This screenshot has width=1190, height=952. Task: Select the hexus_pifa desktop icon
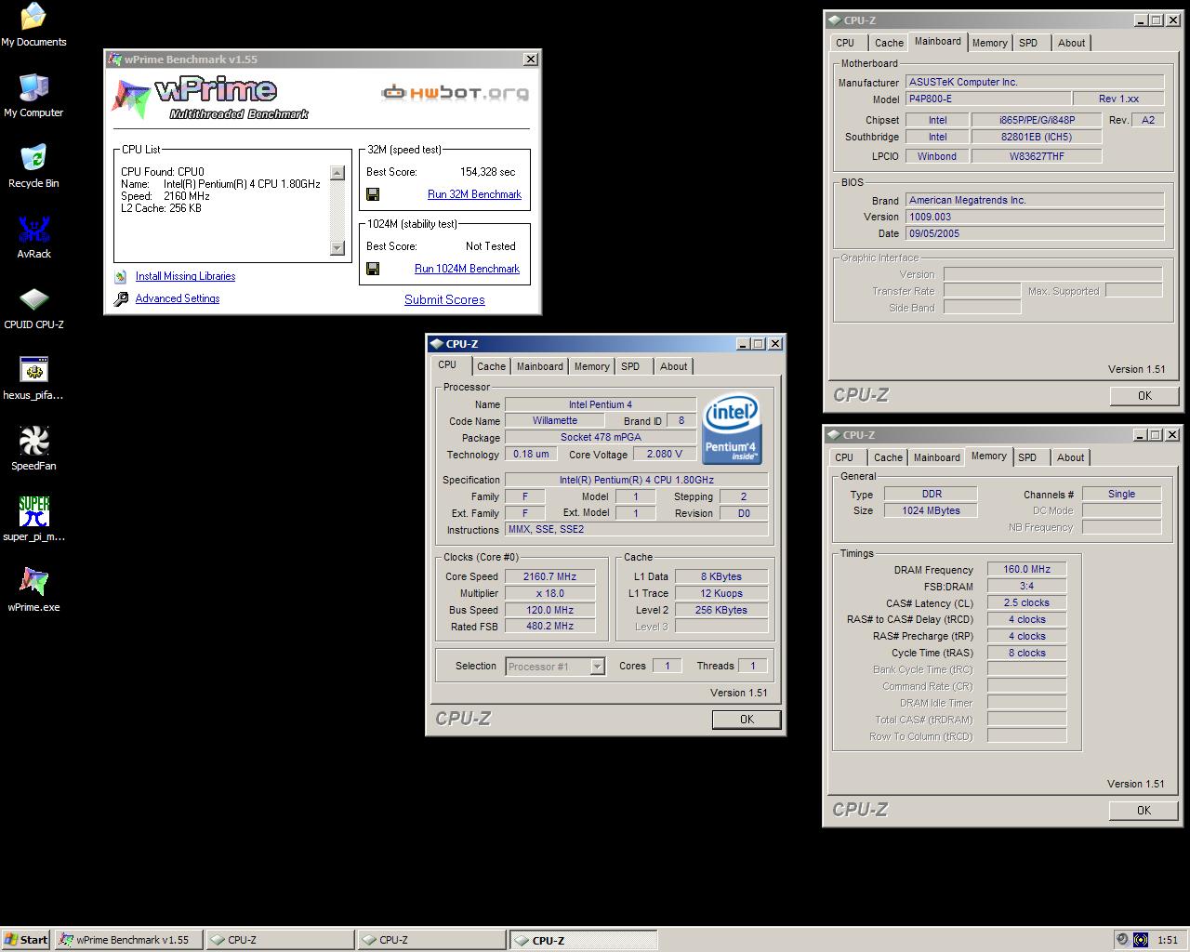pyautogui.click(x=33, y=378)
